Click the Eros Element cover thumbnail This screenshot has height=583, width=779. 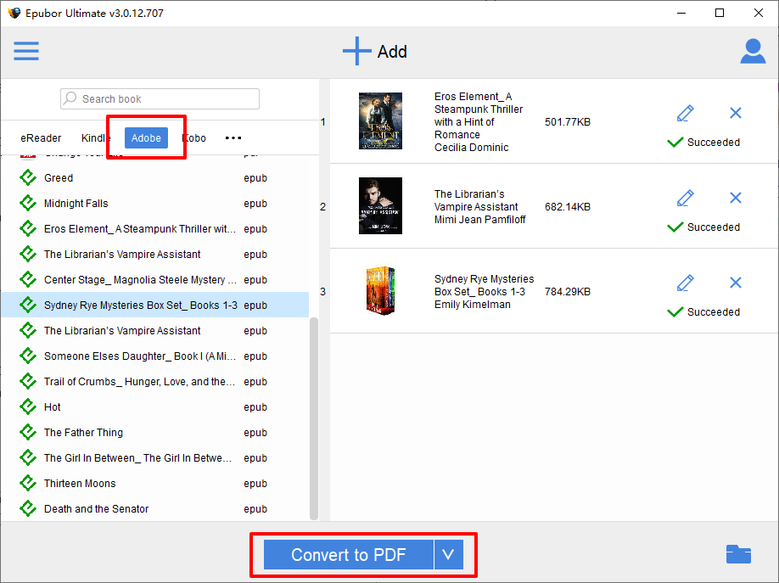[x=380, y=121]
